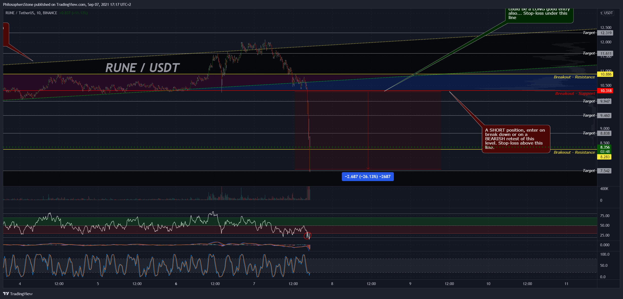Click the +0.837 (+11.13%) change value
The image size is (623, 299).
73,13
